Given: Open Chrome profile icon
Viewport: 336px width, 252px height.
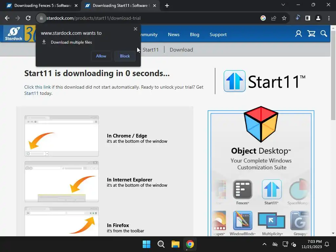Looking at the screenshot, I should pyautogui.click(x=318, y=18).
